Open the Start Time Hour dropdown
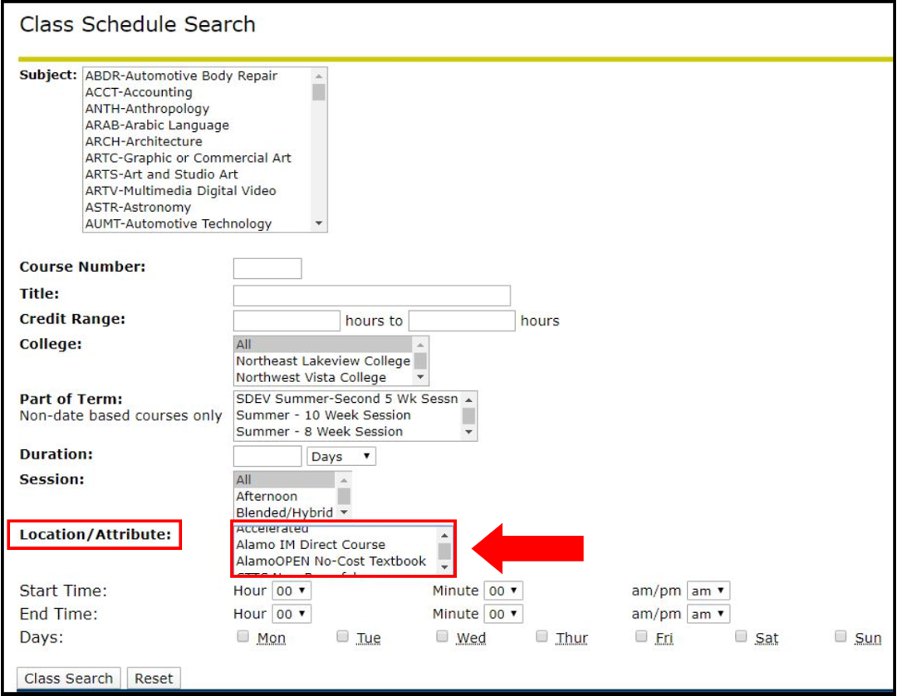The height and width of the screenshot is (696, 897). pos(292,591)
